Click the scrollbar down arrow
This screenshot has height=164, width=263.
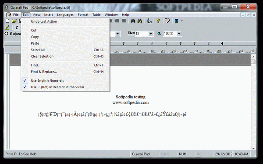(x=253, y=148)
